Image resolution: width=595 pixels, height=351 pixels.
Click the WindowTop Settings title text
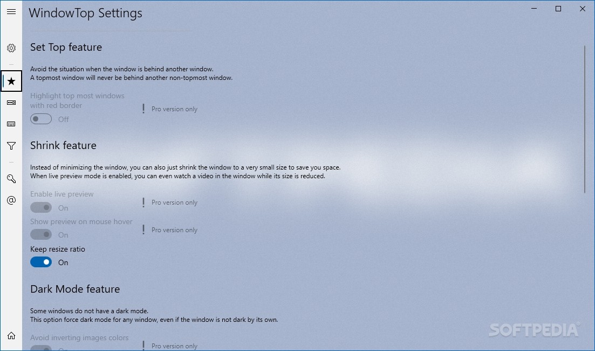85,13
